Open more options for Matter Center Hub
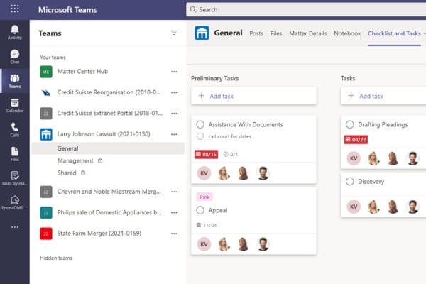This screenshot has width=426, height=284. click(174, 72)
